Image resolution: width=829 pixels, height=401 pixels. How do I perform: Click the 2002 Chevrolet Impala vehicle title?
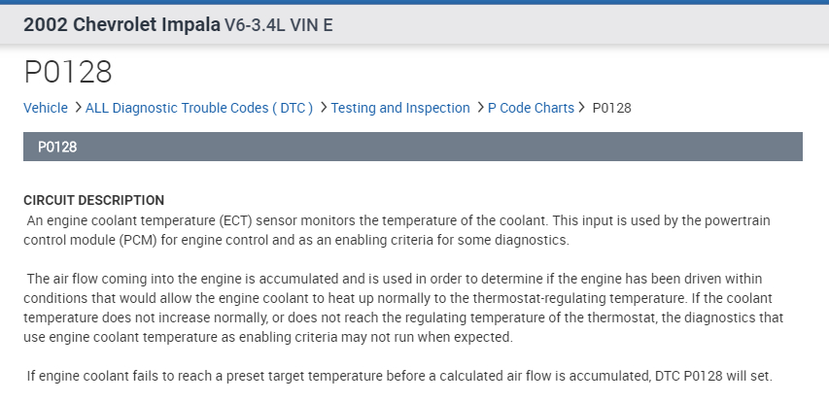pos(121,25)
